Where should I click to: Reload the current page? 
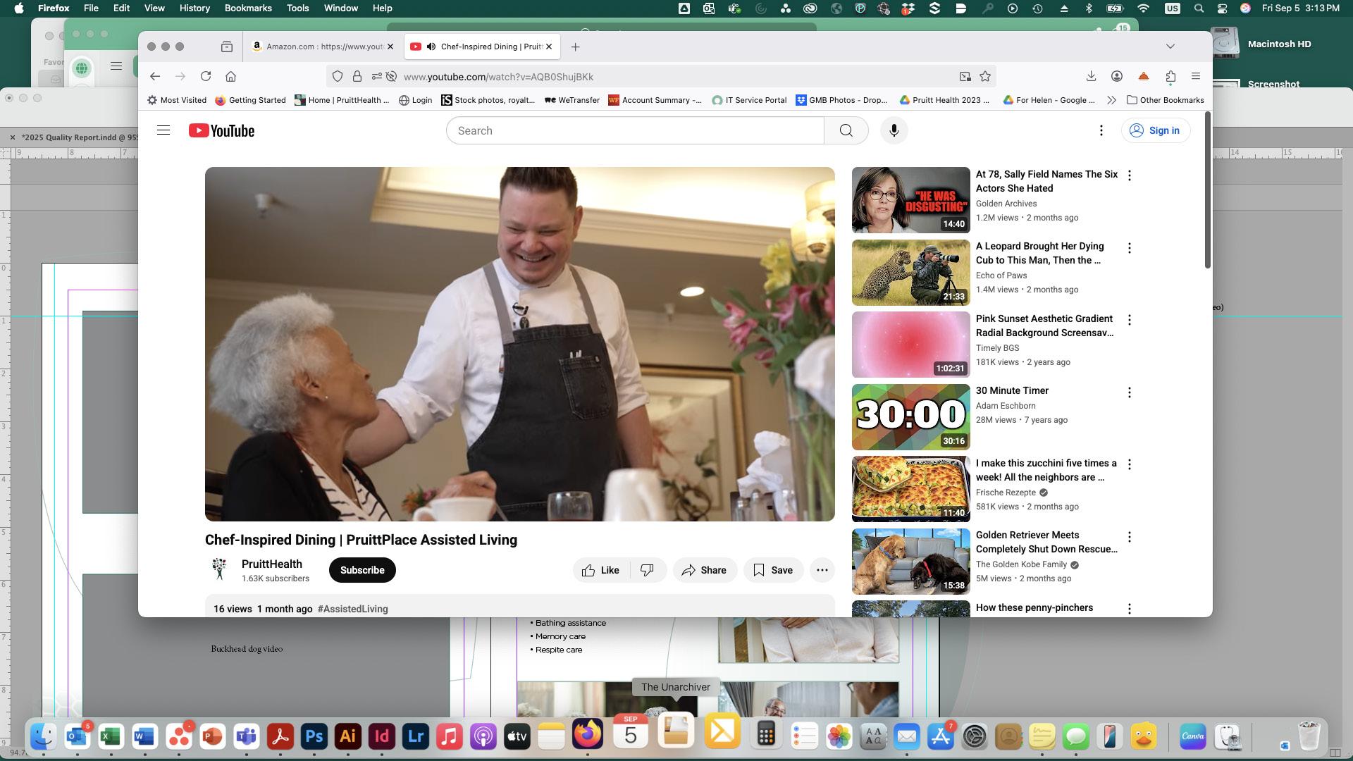click(206, 76)
